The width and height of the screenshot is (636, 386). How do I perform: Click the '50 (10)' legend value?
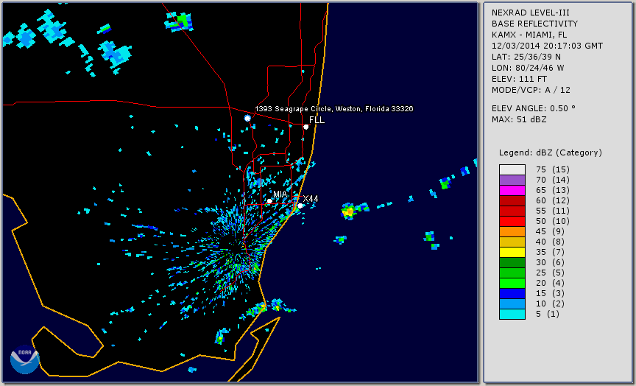point(552,221)
